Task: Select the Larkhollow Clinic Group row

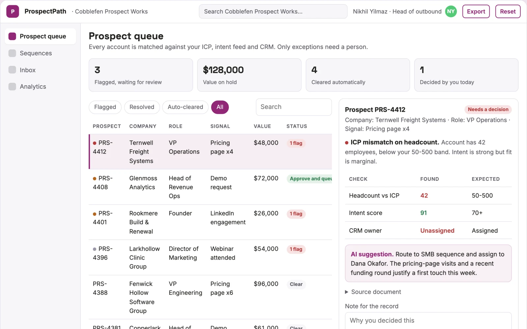Action: pos(210,258)
